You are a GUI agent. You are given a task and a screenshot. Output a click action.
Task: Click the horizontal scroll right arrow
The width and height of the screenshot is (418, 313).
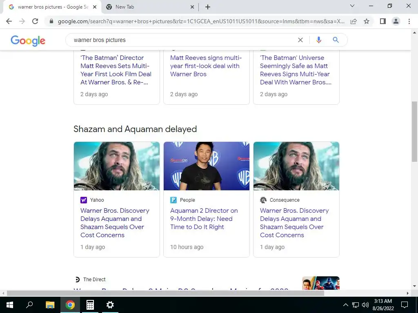pos(408,293)
